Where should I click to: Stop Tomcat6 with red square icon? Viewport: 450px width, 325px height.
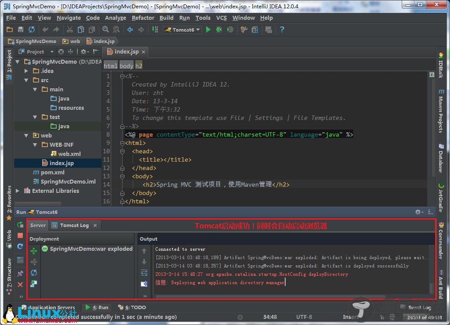[x=20, y=235]
